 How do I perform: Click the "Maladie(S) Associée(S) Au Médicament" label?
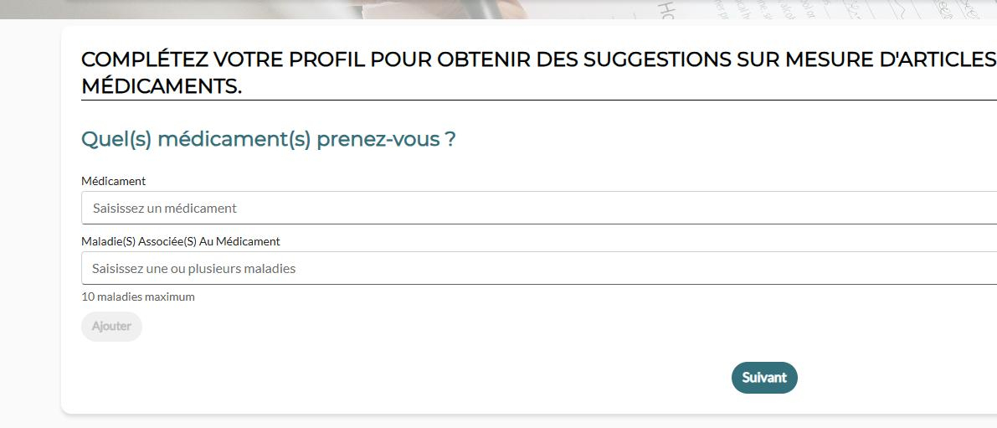(180, 241)
